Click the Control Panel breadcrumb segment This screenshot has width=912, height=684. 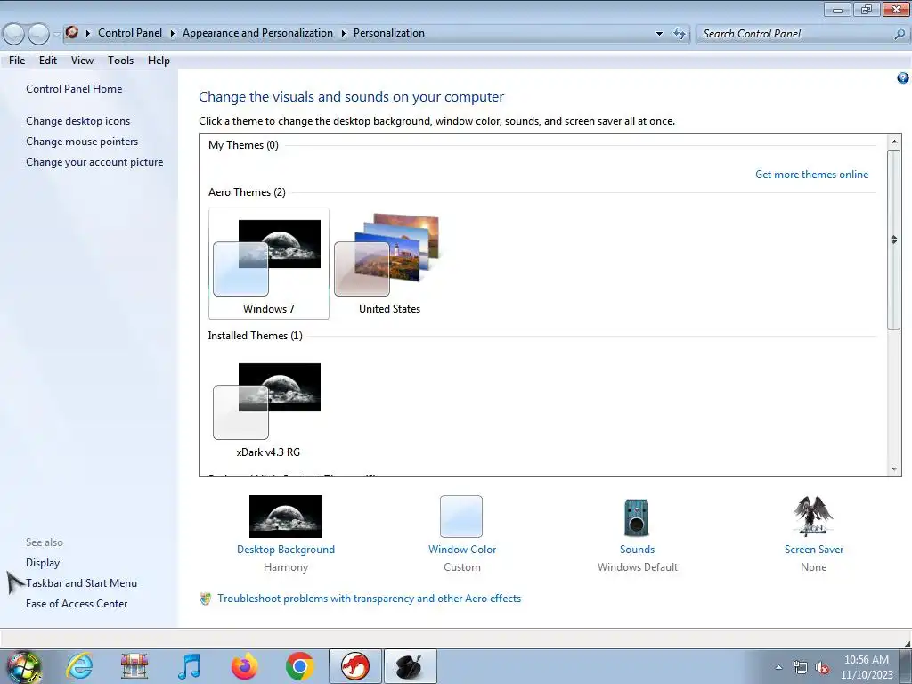(x=130, y=33)
